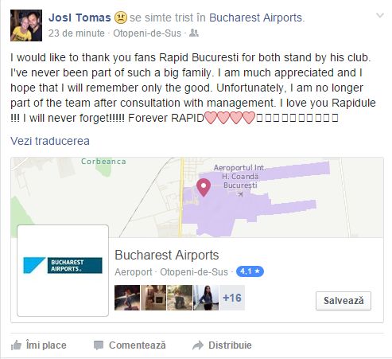
Task: Click the red location pin on map
Action: [204, 187]
